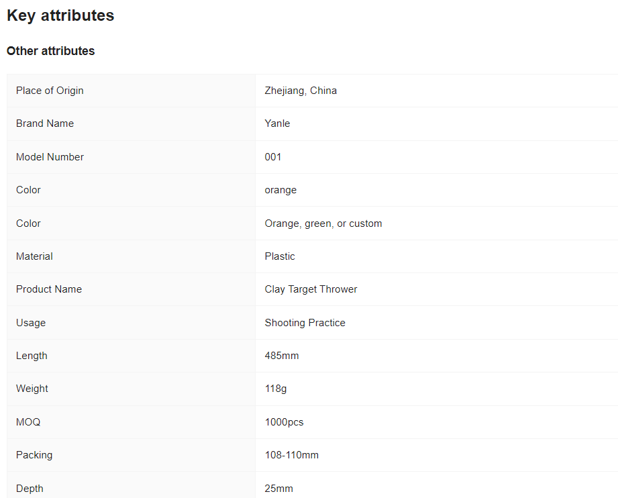618x498 pixels.
Task: Click the "108-110mm" packing value
Action: click(x=291, y=455)
